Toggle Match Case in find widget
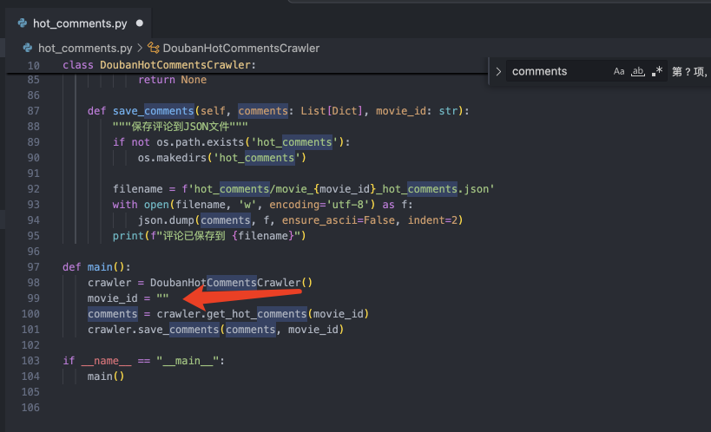The height and width of the screenshot is (432, 711). point(619,71)
